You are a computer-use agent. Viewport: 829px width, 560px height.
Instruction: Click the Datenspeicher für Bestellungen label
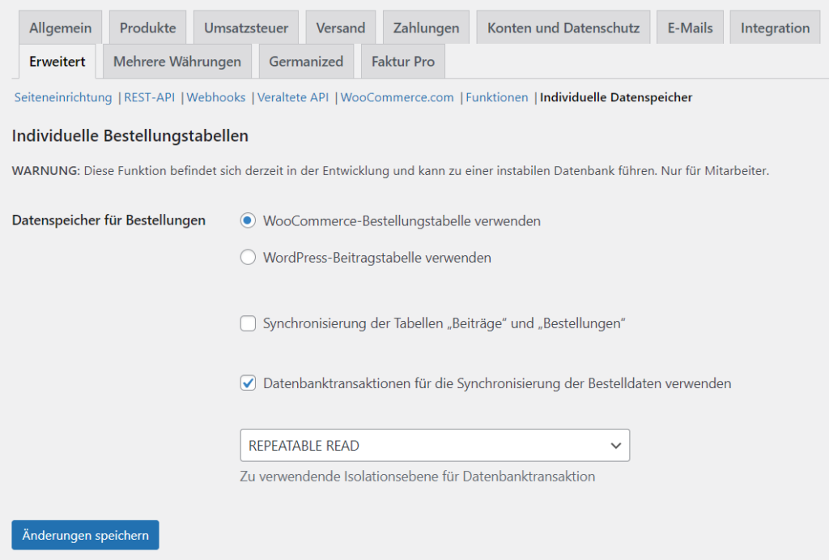click(x=108, y=220)
